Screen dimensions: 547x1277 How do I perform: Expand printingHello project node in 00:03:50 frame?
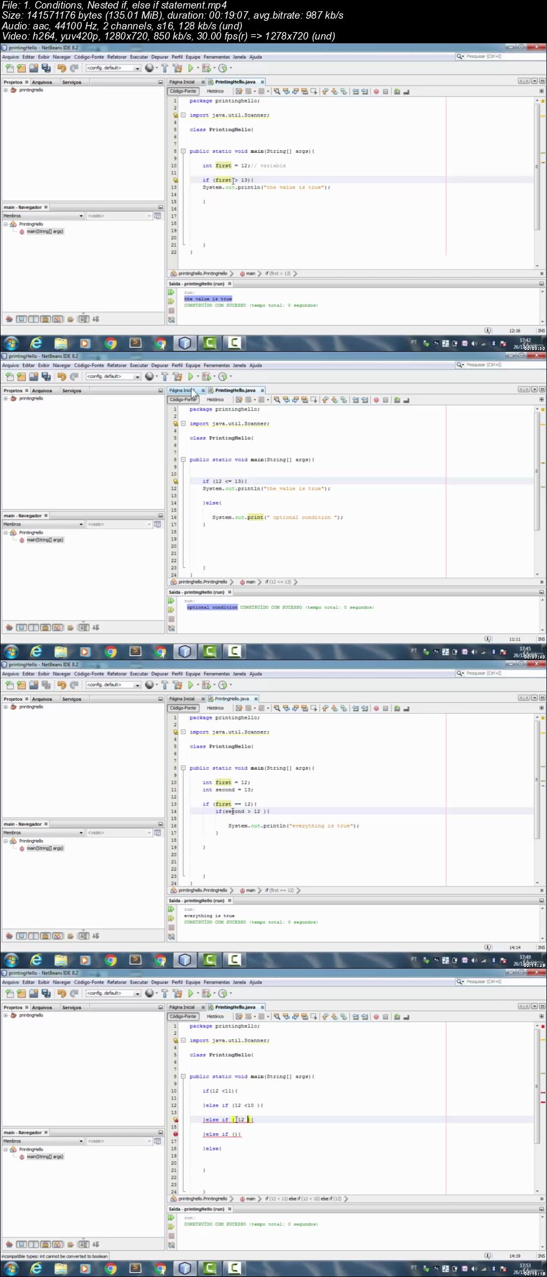coord(5,90)
